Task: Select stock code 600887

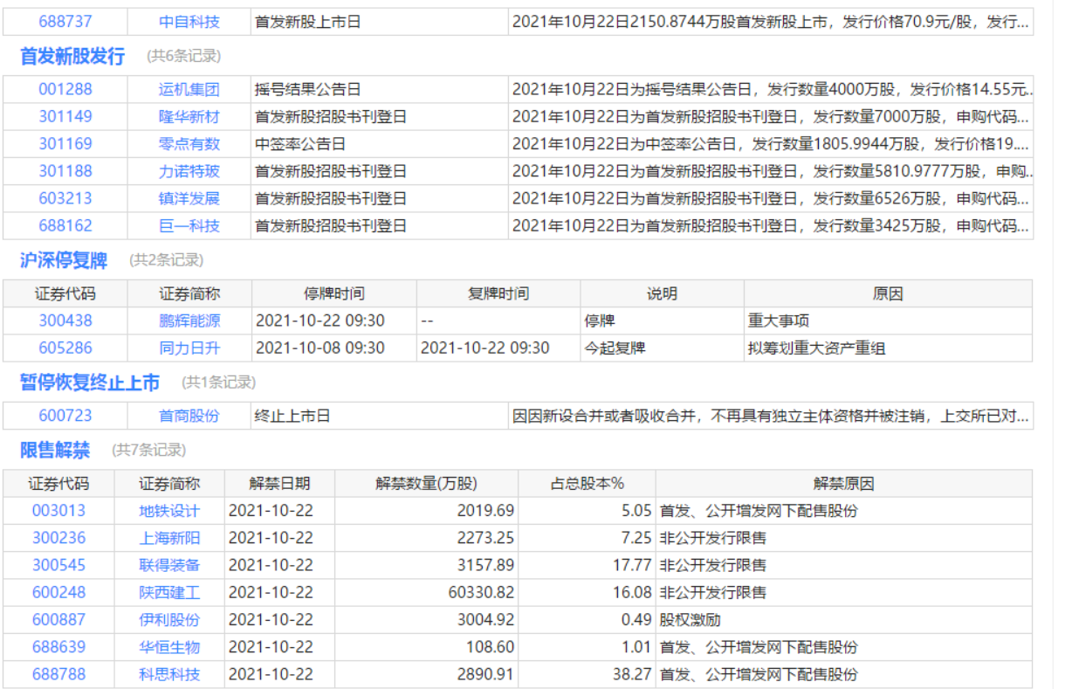Action: pos(58,619)
